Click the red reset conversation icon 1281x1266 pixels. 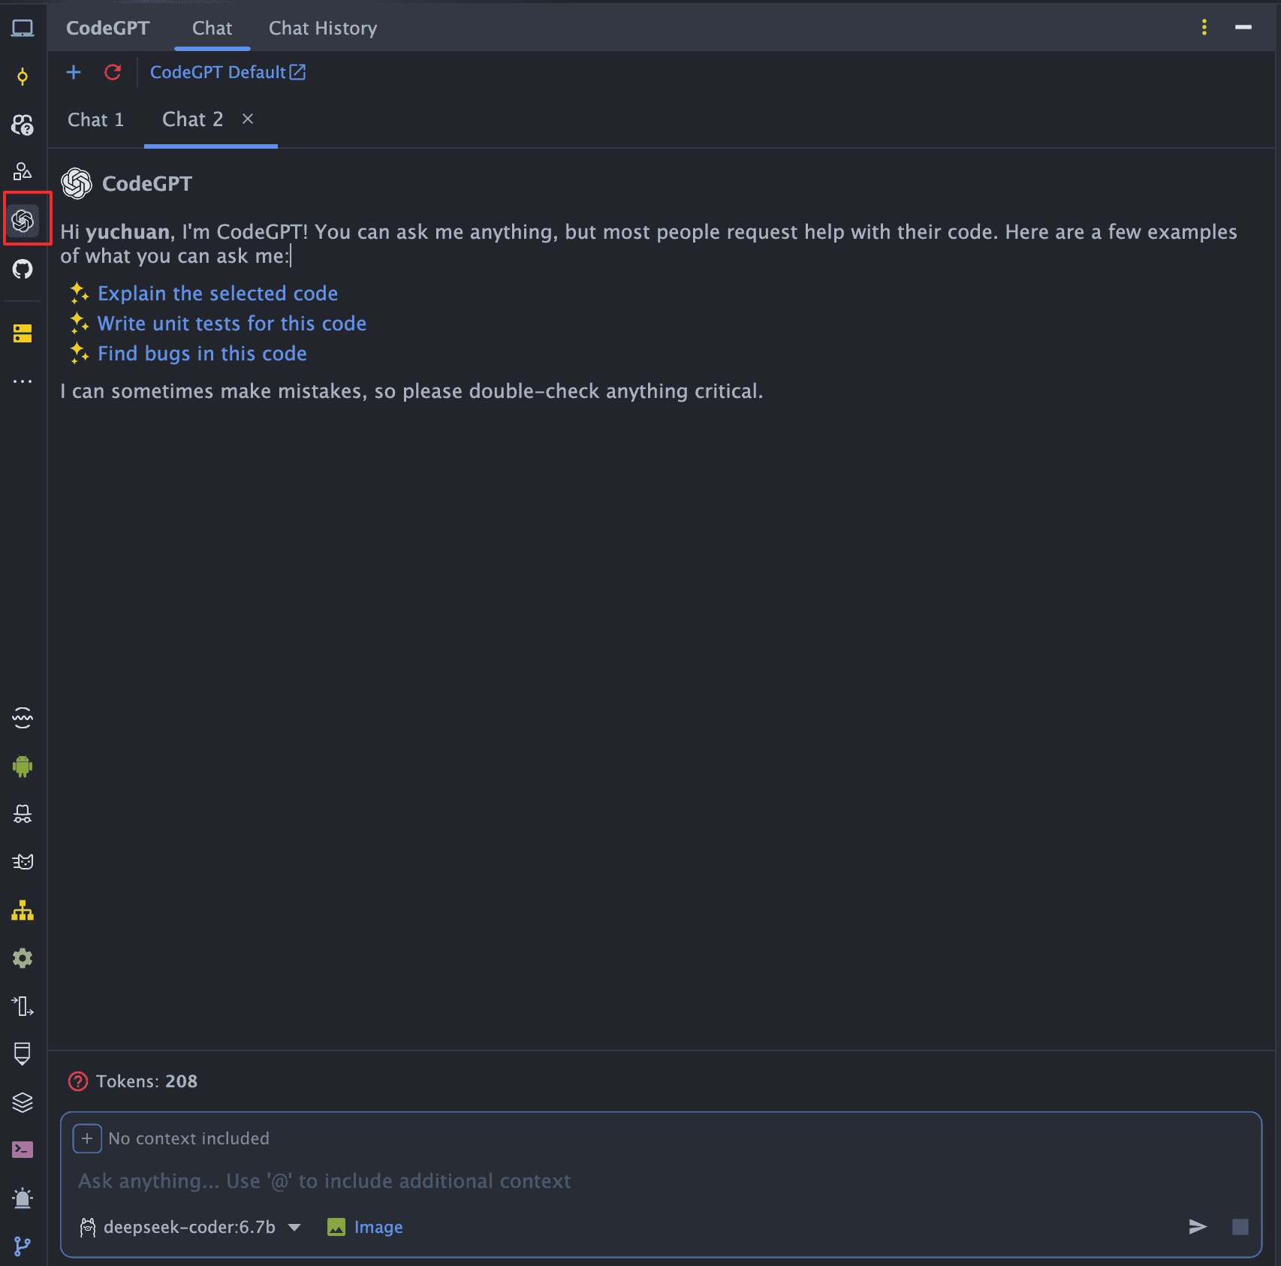point(113,72)
